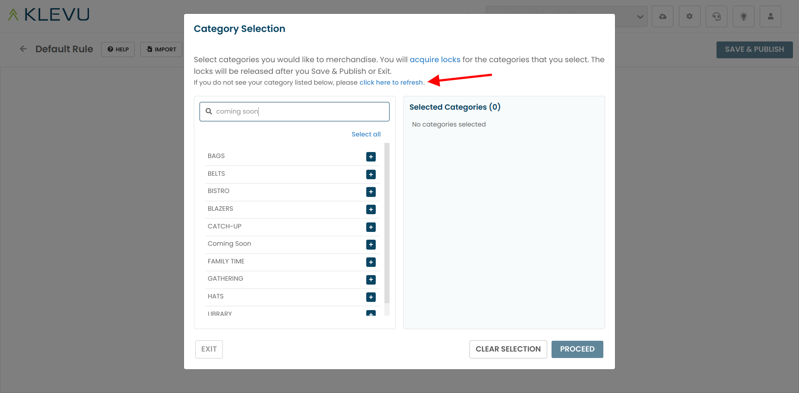Image resolution: width=799 pixels, height=393 pixels.
Task: Open the settings gear icon in header
Action: coord(690,16)
